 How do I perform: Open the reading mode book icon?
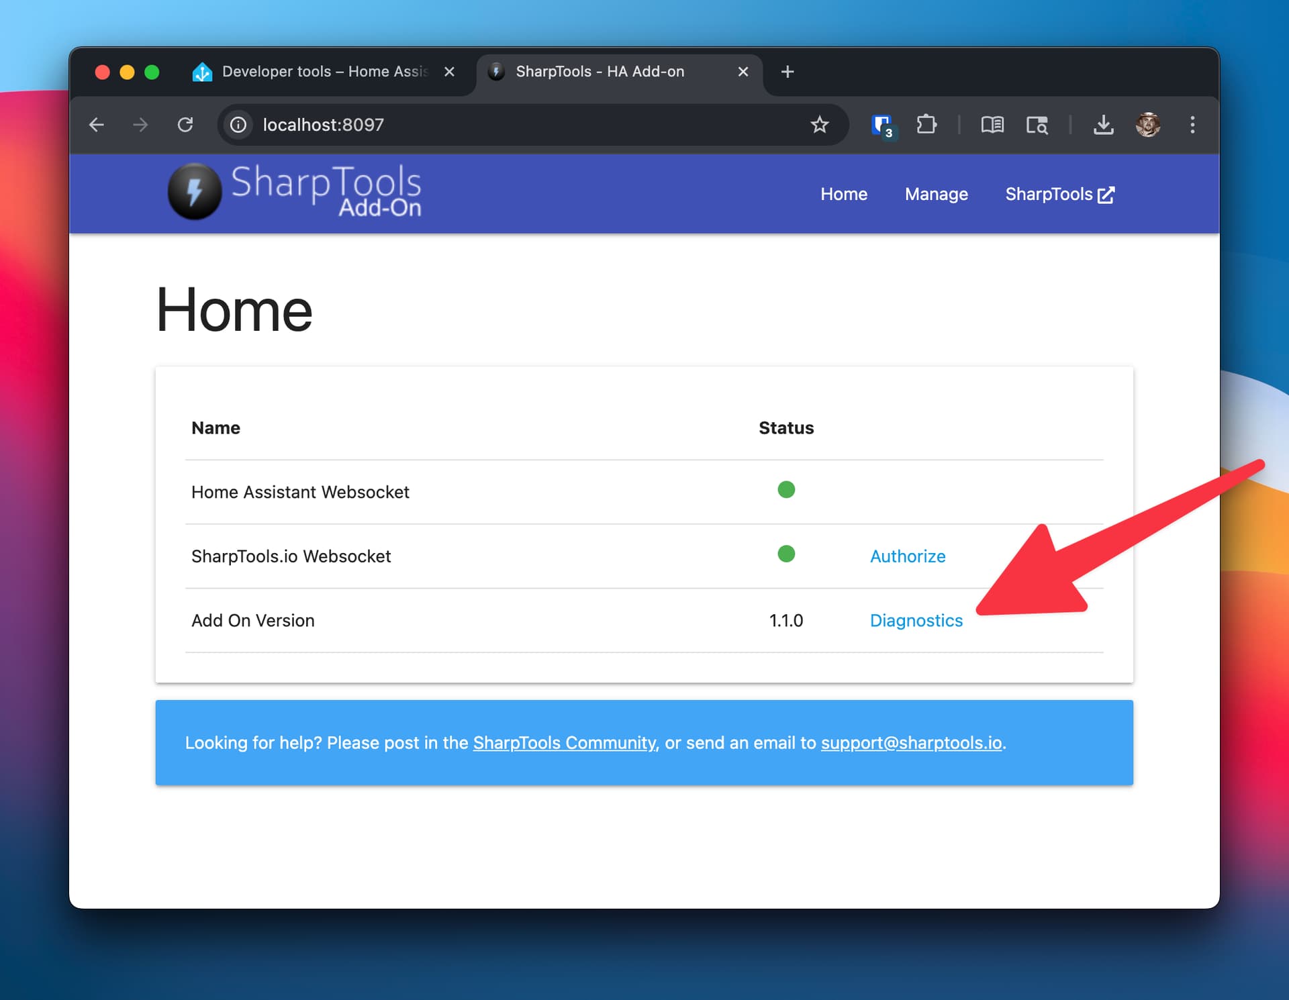[992, 125]
